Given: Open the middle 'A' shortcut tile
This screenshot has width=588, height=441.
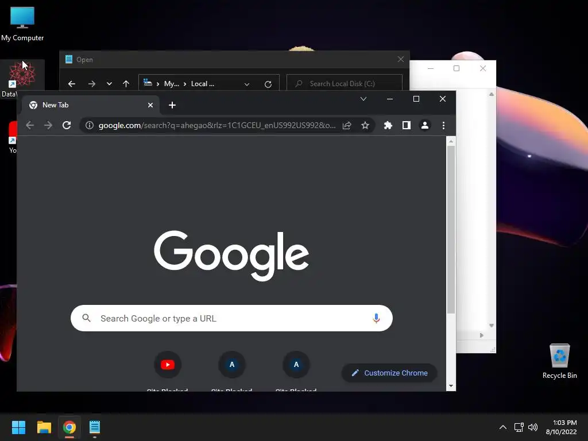Looking at the screenshot, I should pos(232,365).
